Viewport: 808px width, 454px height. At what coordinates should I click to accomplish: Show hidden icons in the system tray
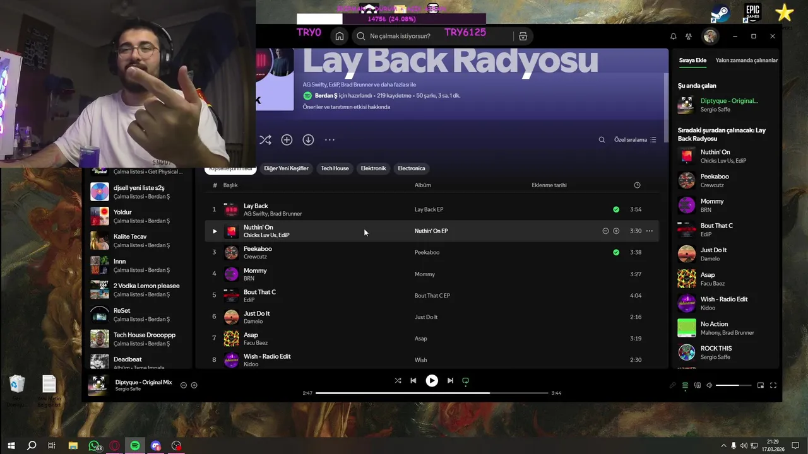723,446
